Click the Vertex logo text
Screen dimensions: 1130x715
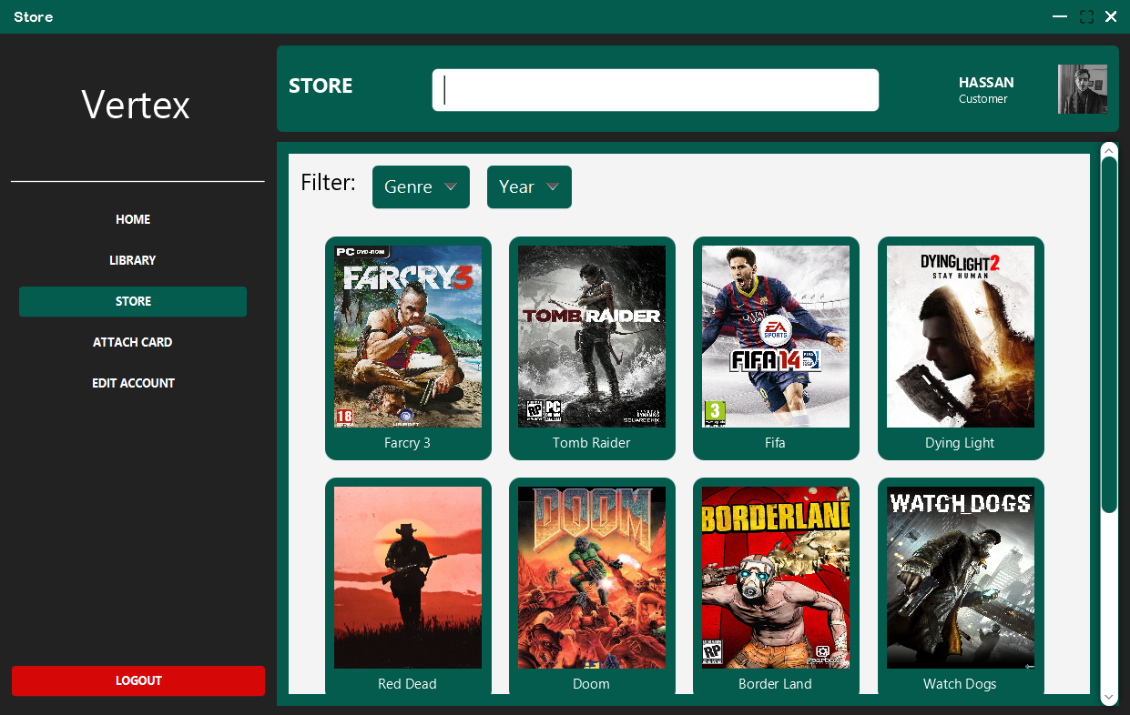pos(136,105)
